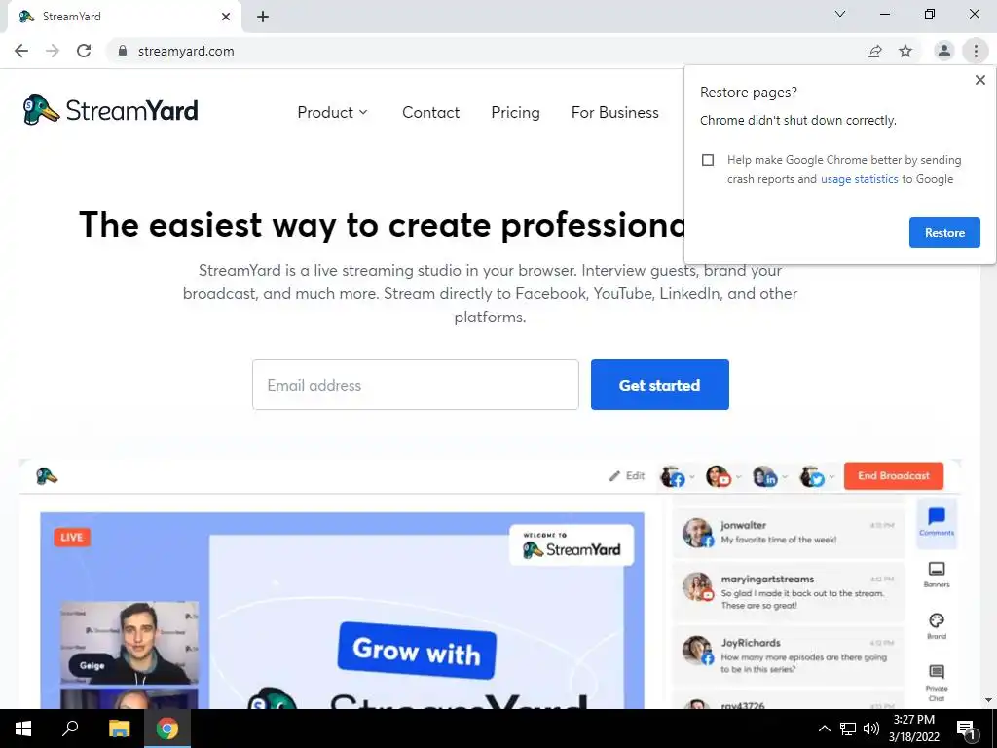Open the Private Chat icon
This screenshot has height=748, width=997.
tap(937, 683)
